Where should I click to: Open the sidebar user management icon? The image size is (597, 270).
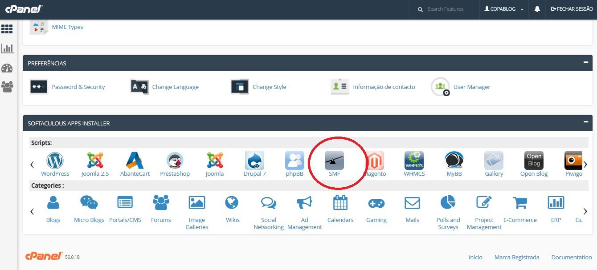(x=7, y=87)
